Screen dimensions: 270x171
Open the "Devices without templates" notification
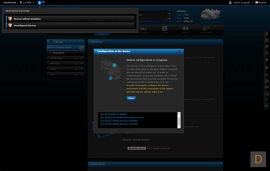click(70, 19)
